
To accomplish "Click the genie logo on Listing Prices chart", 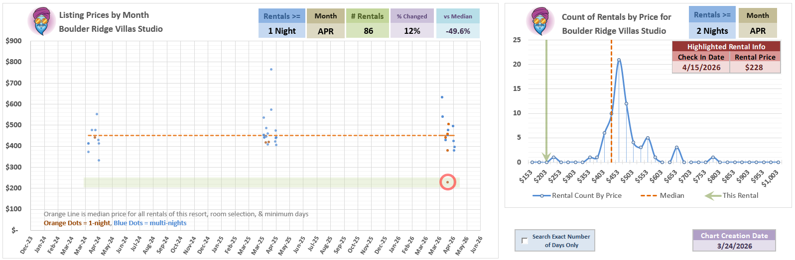I will (x=42, y=22).
